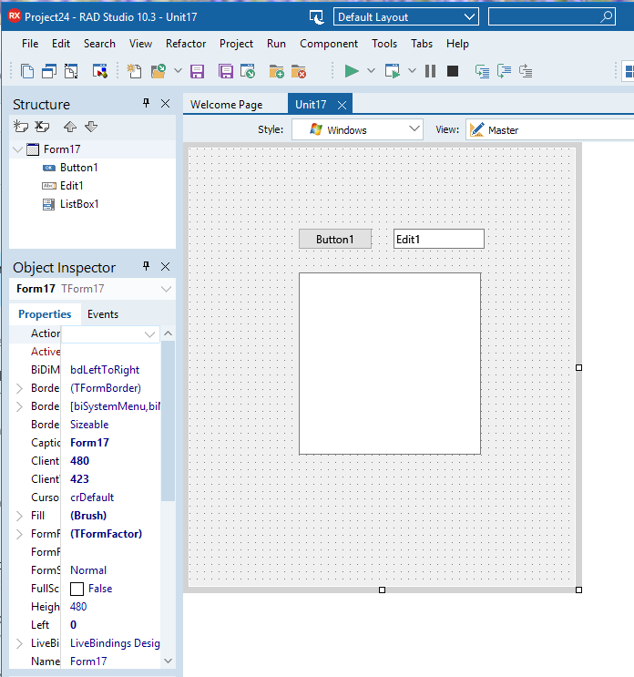
Task: Switch to the Events tab in Object Inspector
Action: [102, 314]
